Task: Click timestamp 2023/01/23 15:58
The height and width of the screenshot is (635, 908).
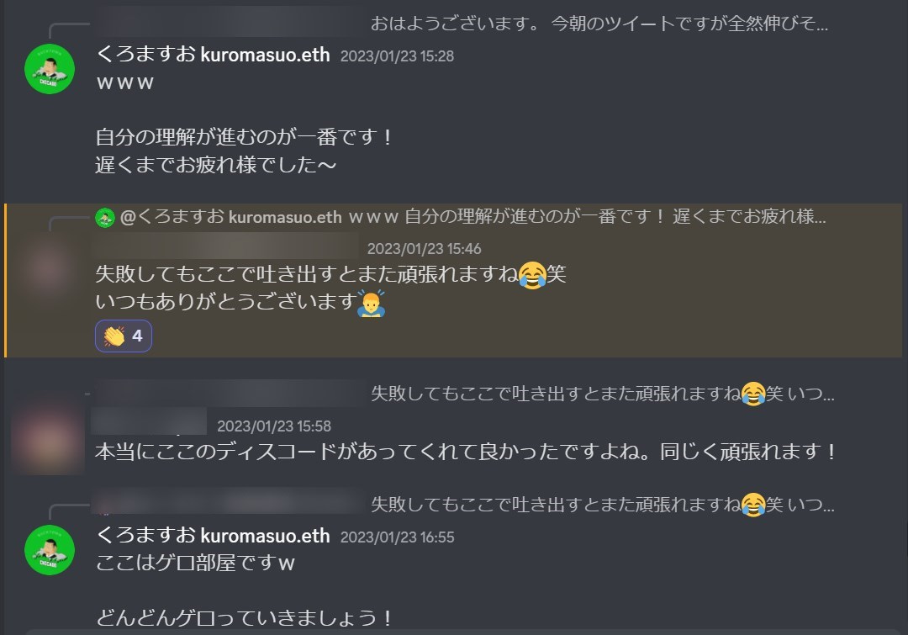Action: tap(274, 426)
